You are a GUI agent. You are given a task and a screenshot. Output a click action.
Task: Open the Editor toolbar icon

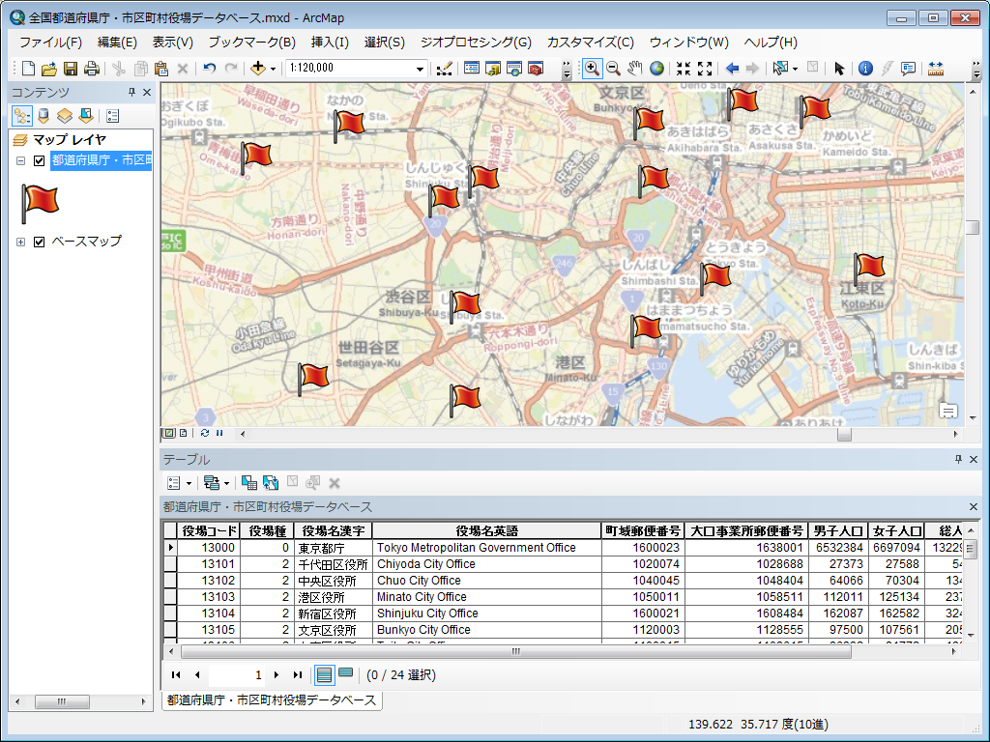(x=444, y=69)
